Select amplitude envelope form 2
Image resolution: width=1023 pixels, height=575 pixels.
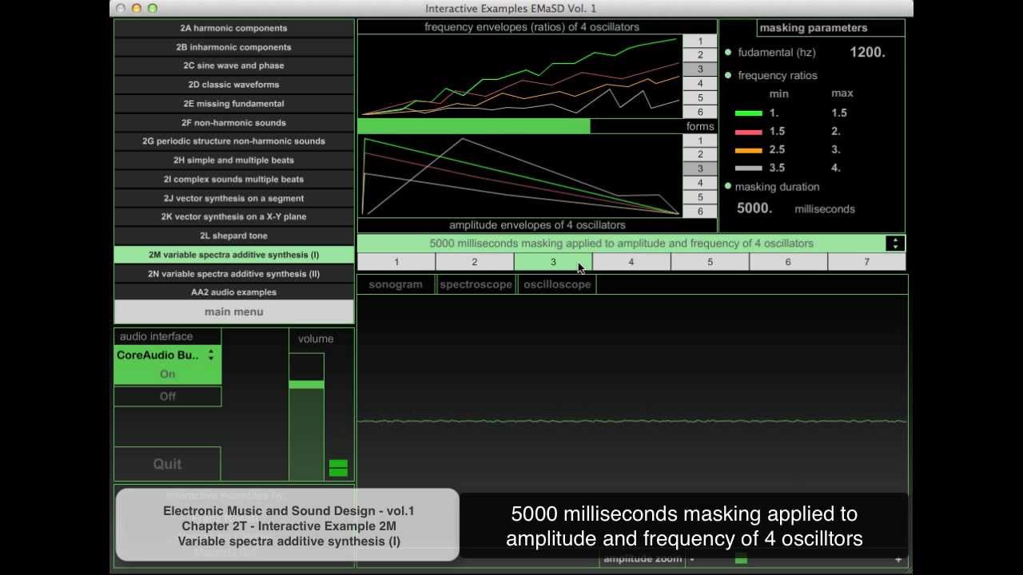click(x=700, y=154)
